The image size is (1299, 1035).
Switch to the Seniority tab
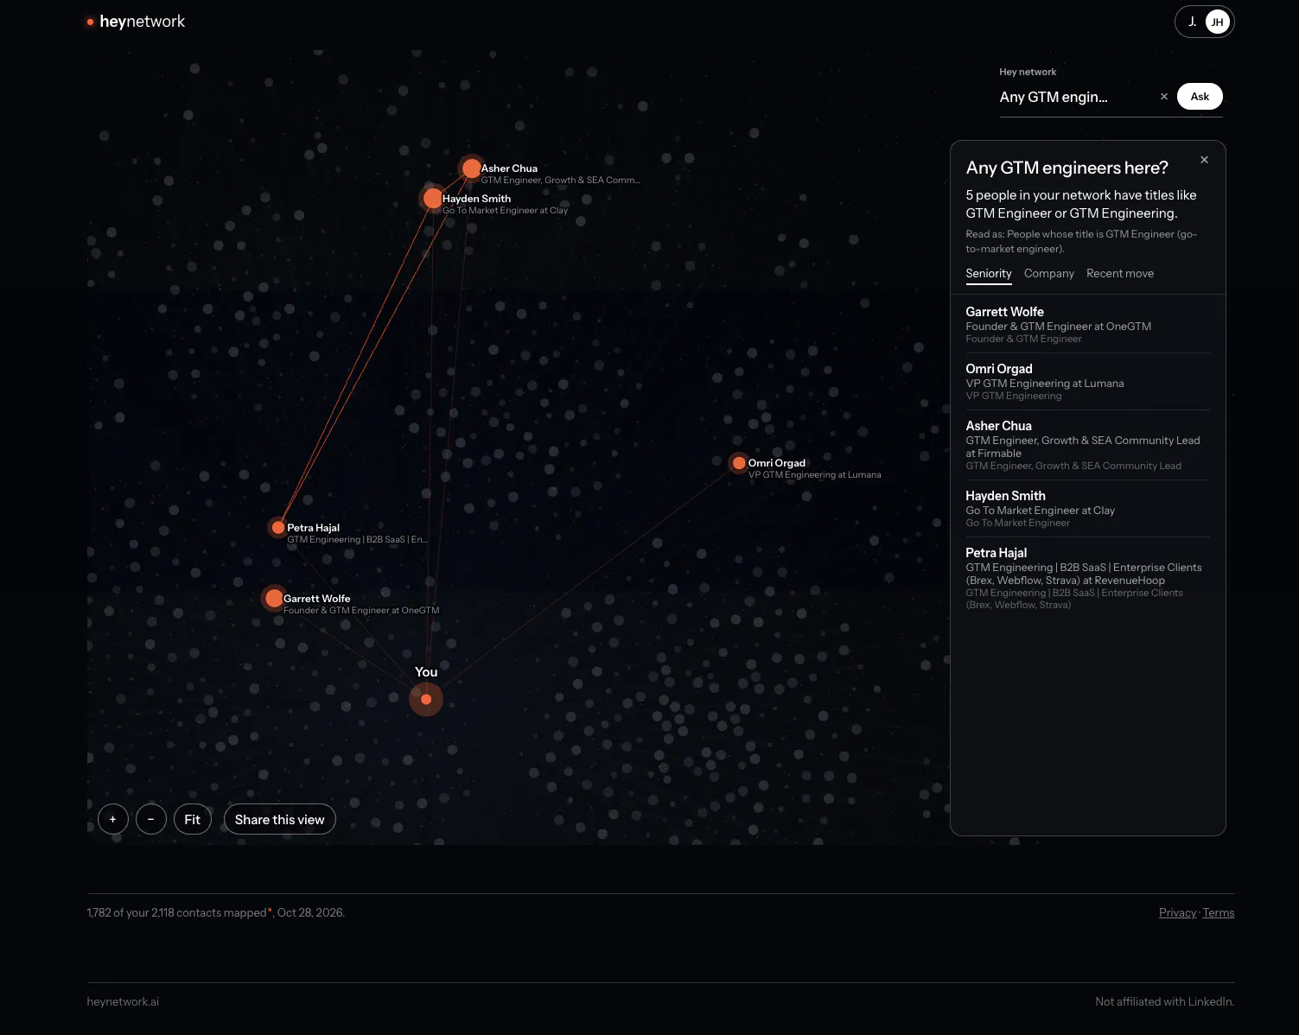click(x=989, y=274)
